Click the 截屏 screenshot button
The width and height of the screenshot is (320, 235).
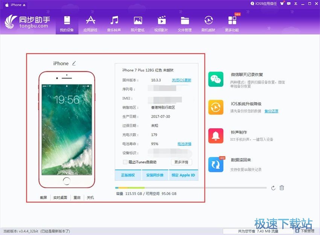coord(43,198)
